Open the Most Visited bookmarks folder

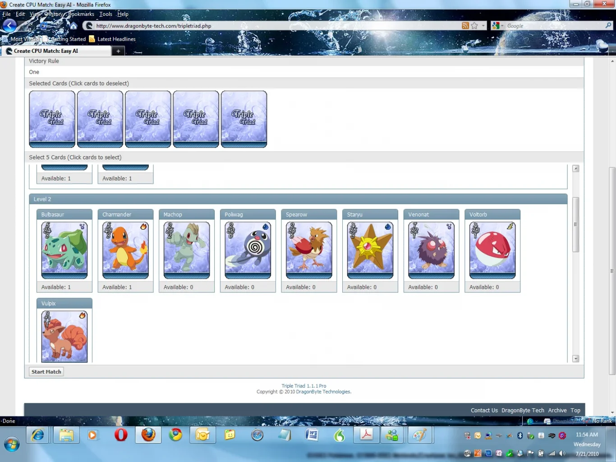[22, 39]
